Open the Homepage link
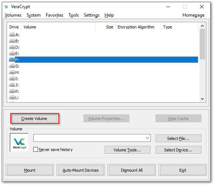Image resolution: width=214 pixels, height=185 pixels. point(193,15)
